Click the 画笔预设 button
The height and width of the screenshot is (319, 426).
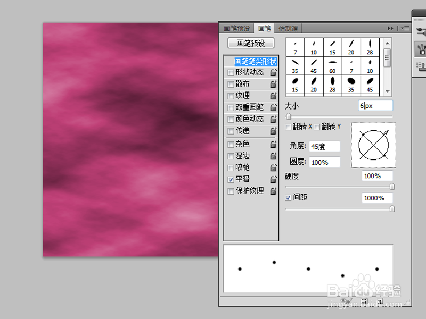tap(251, 43)
